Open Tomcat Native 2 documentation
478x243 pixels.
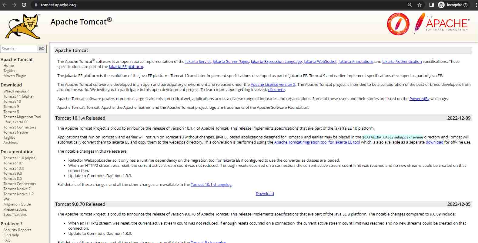click(x=17, y=189)
